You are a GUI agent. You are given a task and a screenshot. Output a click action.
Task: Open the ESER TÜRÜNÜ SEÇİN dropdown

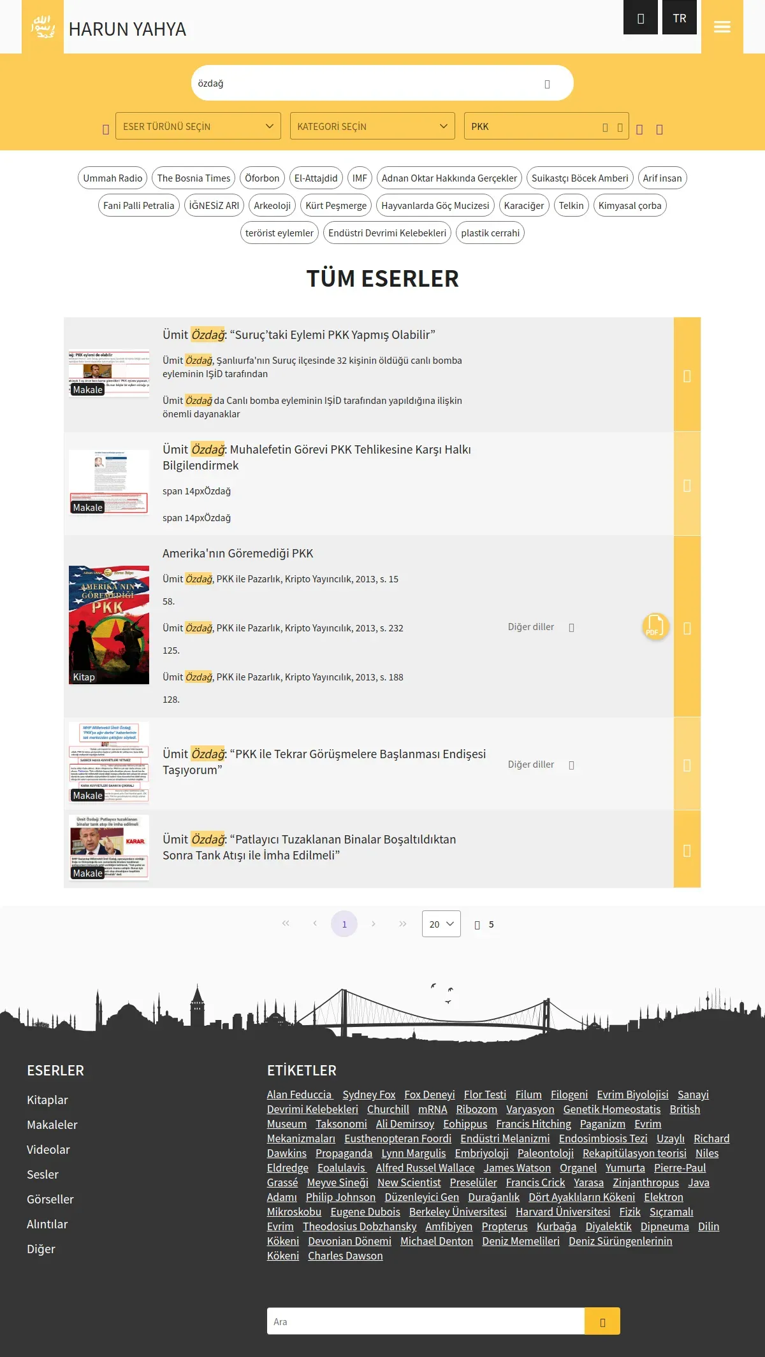point(198,126)
